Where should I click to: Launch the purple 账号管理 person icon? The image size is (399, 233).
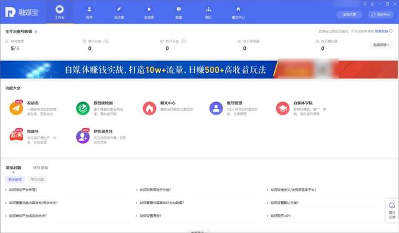click(216, 108)
